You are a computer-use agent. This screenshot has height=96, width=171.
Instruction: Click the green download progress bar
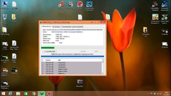coord(72,48)
